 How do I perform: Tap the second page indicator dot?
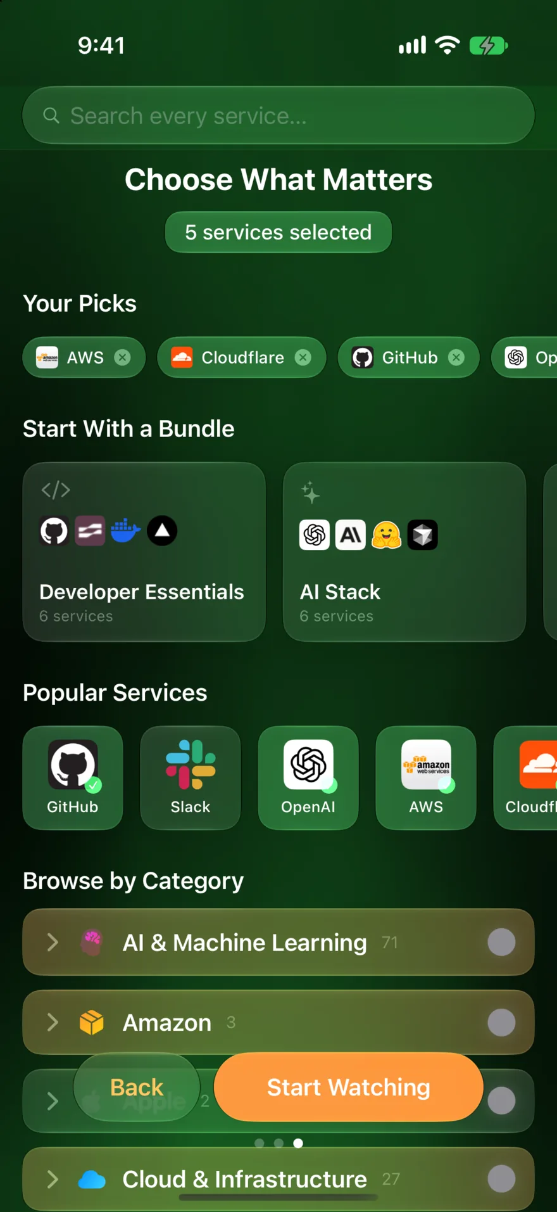pos(278,1143)
